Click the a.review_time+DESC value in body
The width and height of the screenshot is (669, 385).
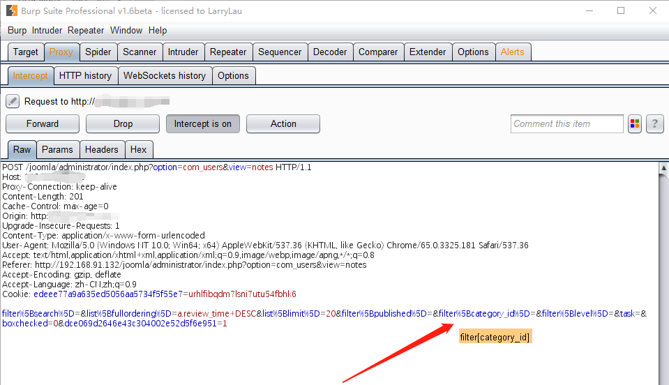coord(217,314)
